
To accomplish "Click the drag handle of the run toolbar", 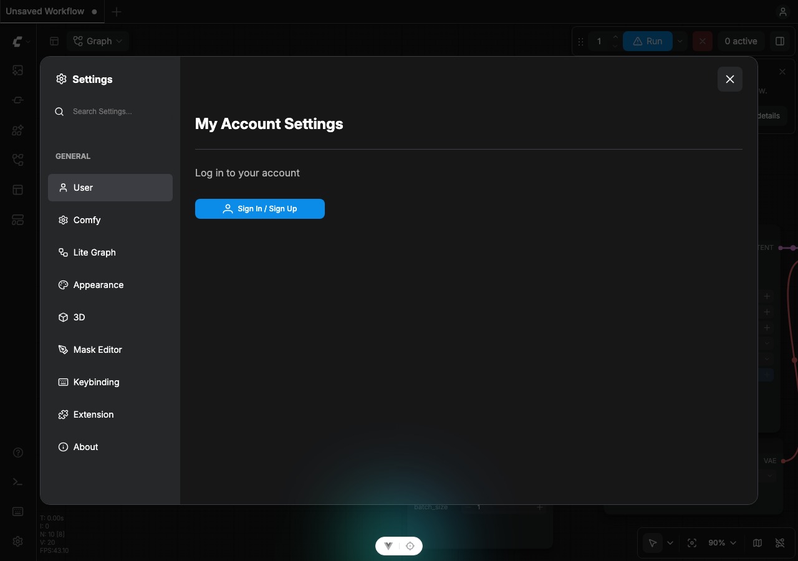I will pyautogui.click(x=581, y=41).
